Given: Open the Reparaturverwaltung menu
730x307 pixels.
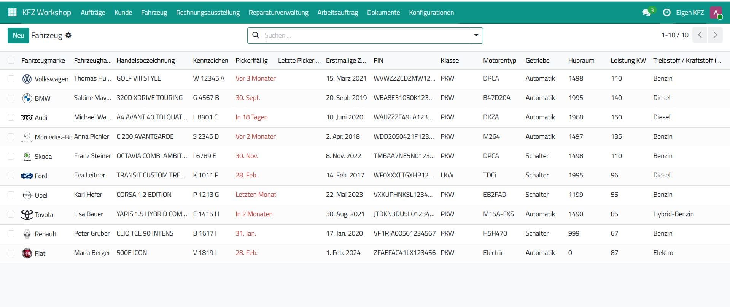Looking at the screenshot, I should (278, 13).
